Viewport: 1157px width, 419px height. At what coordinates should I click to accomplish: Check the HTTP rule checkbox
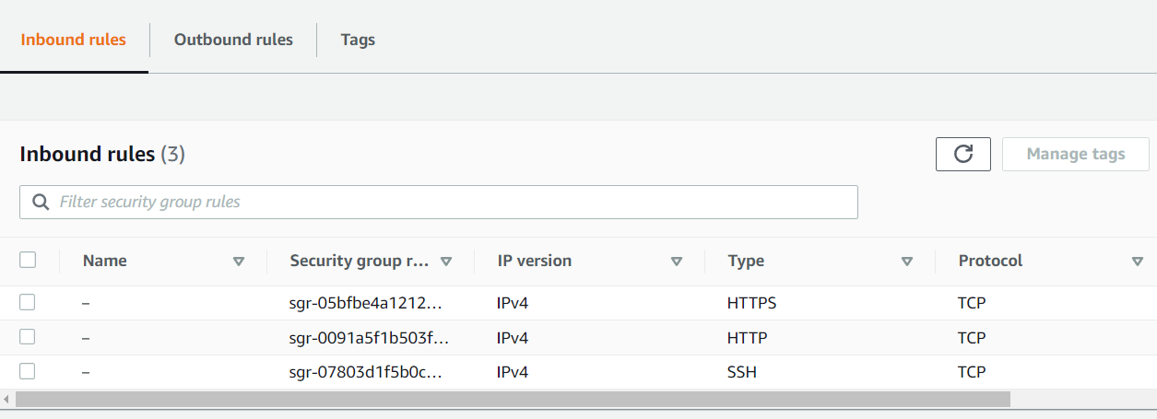coord(28,337)
